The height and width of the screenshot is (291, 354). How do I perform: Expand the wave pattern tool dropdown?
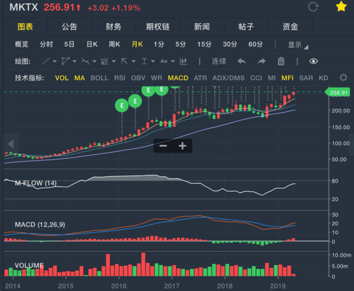coord(94,62)
